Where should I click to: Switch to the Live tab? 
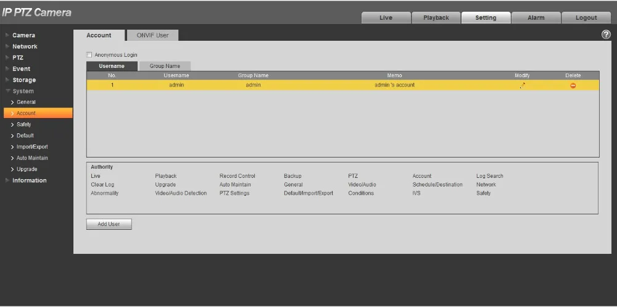pos(386,18)
